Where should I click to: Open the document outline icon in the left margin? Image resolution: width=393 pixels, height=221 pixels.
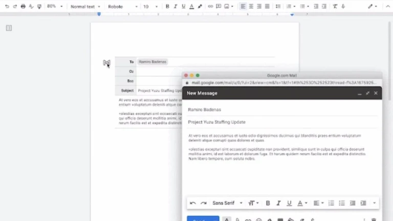(x=9, y=28)
